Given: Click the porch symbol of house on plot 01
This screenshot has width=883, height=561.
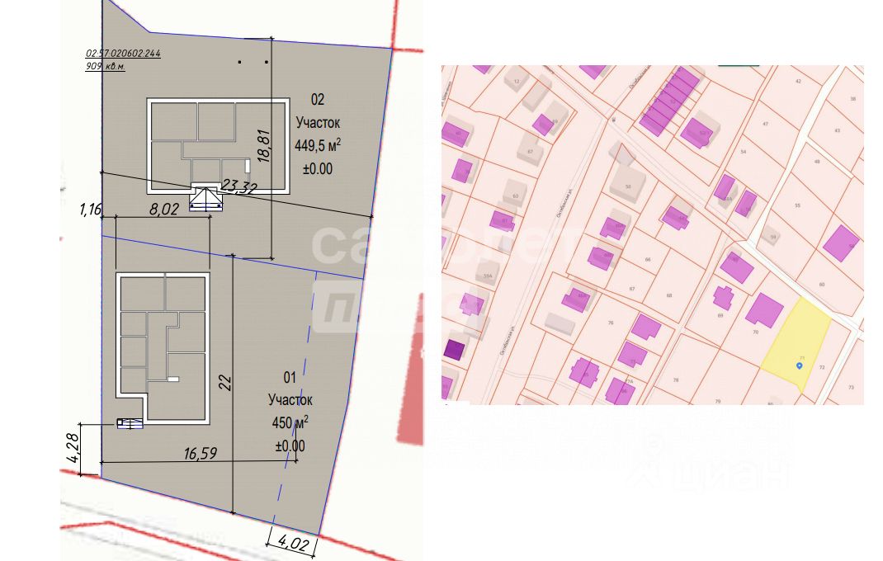Looking at the screenshot, I should pyautogui.click(x=130, y=423).
